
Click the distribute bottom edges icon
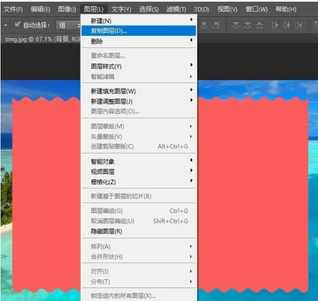pos(260,25)
